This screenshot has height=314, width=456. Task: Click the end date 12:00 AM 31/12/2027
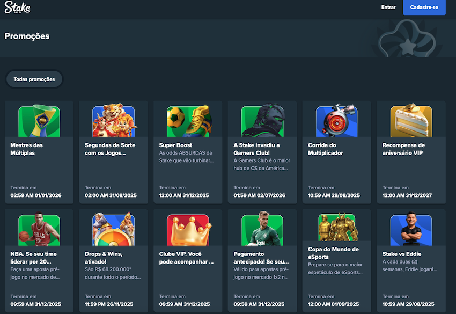407,195
